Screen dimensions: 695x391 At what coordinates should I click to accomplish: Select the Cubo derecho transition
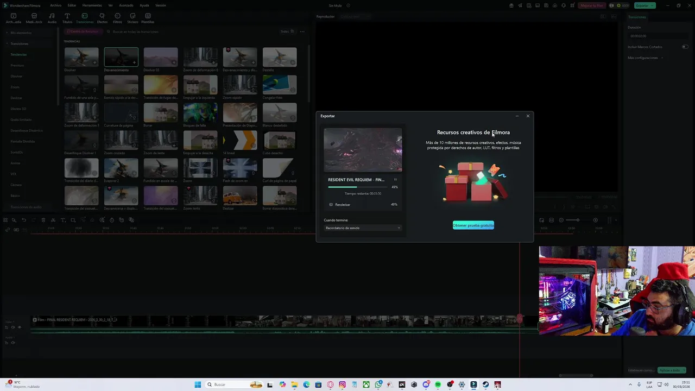coord(280,140)
